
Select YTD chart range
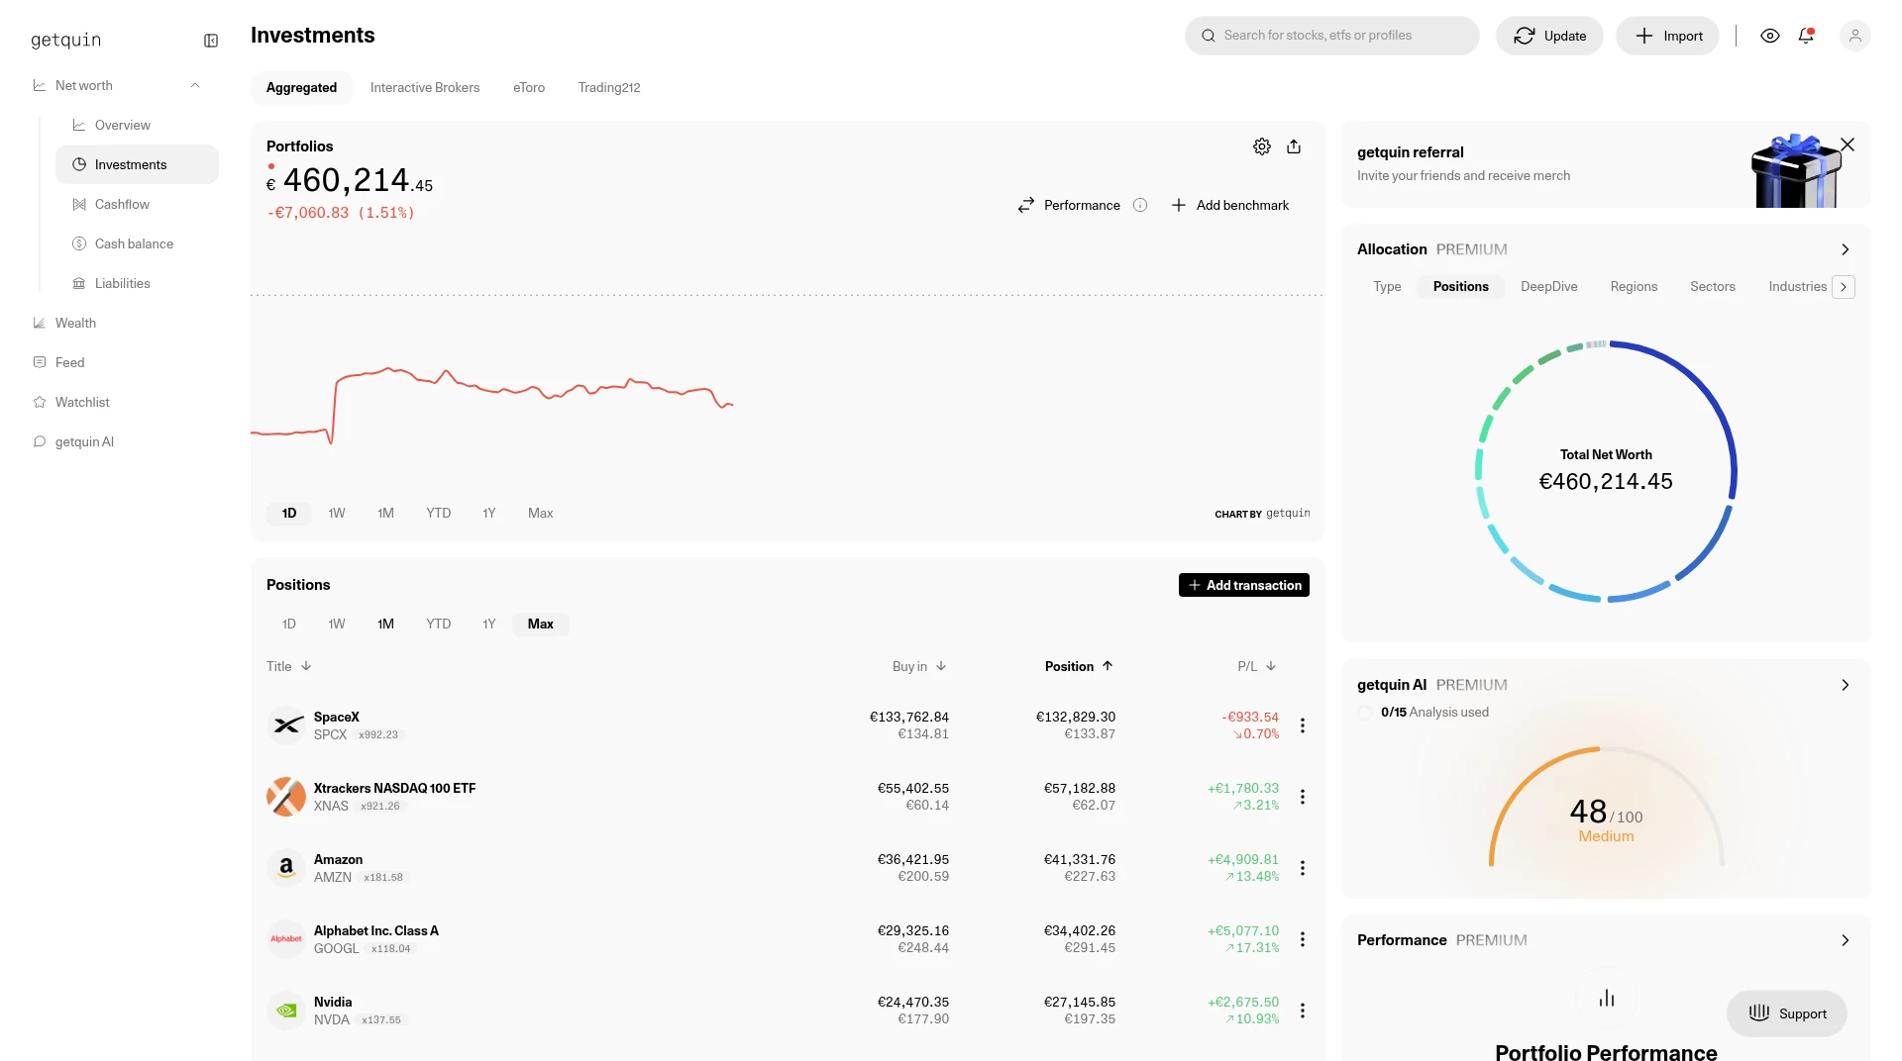click(x=438, y=513)
